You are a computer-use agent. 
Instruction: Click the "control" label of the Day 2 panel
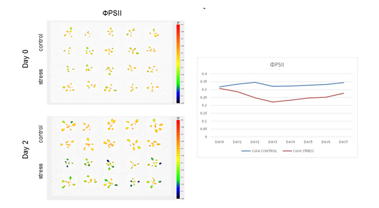(x=41, y=134)
